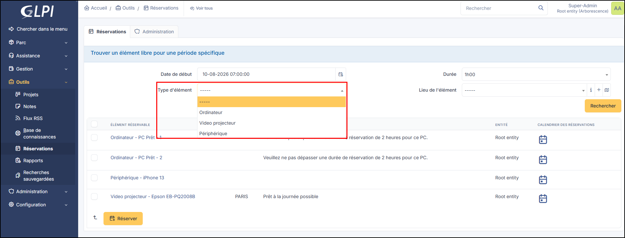Expand Gestion sidebar menu
Screen dimensions: 625x238
click(38, 69)
